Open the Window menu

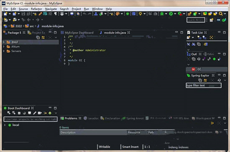pos(97,9)
